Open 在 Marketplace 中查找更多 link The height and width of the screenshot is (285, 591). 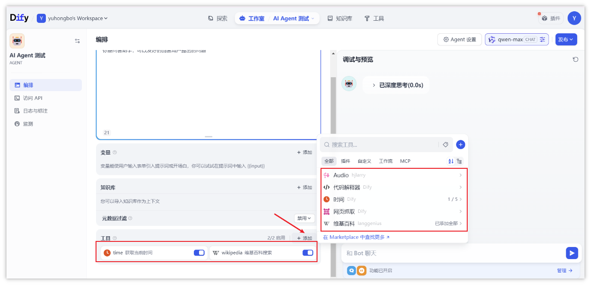pos(357,237)
